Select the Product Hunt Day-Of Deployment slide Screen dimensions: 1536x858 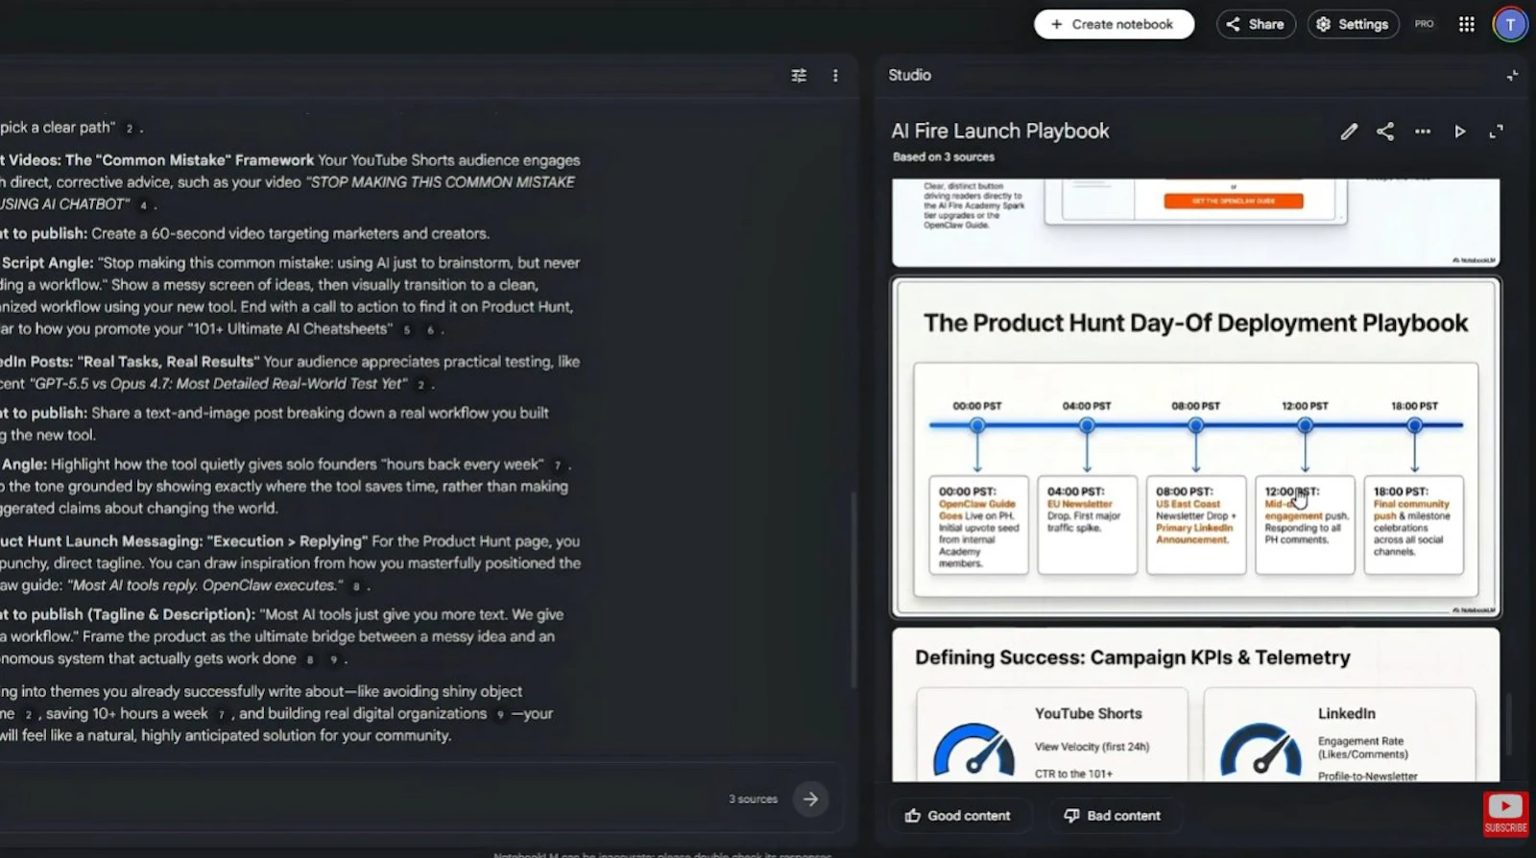(x=1195, y=447)
